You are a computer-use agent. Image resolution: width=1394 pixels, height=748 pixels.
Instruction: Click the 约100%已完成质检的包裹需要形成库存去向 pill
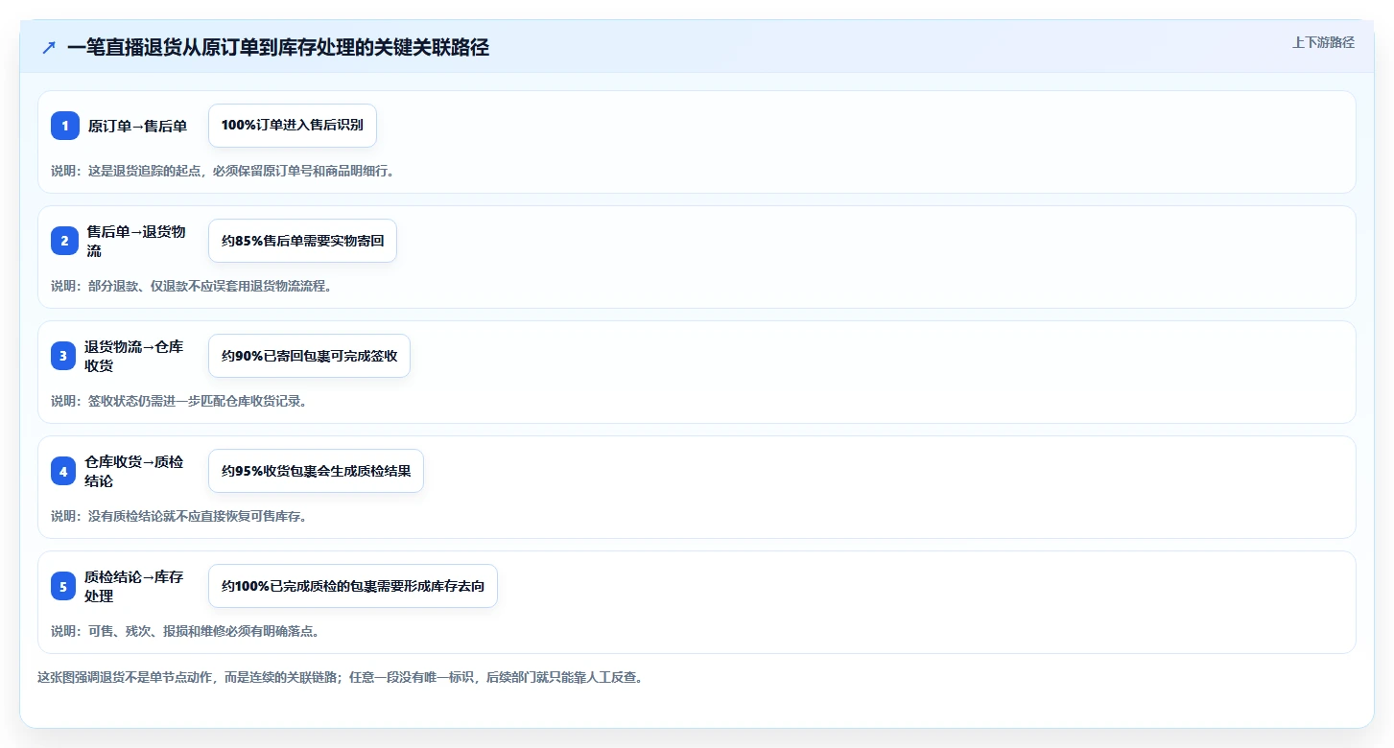[353, 586]
